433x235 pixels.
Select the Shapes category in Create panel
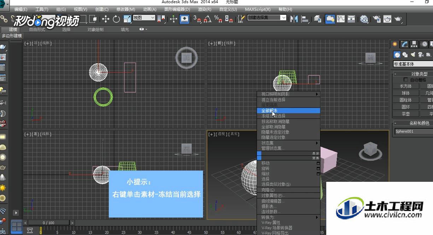pos(405,55)
